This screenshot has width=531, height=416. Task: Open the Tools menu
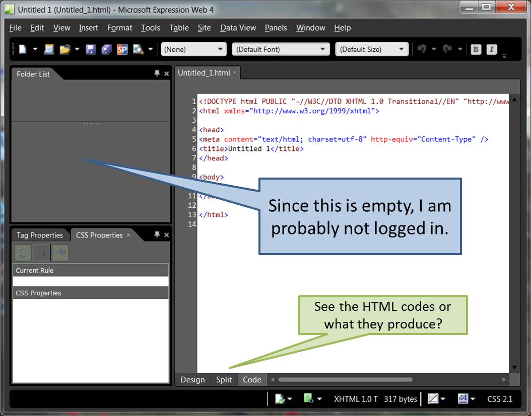click(151, 28)
